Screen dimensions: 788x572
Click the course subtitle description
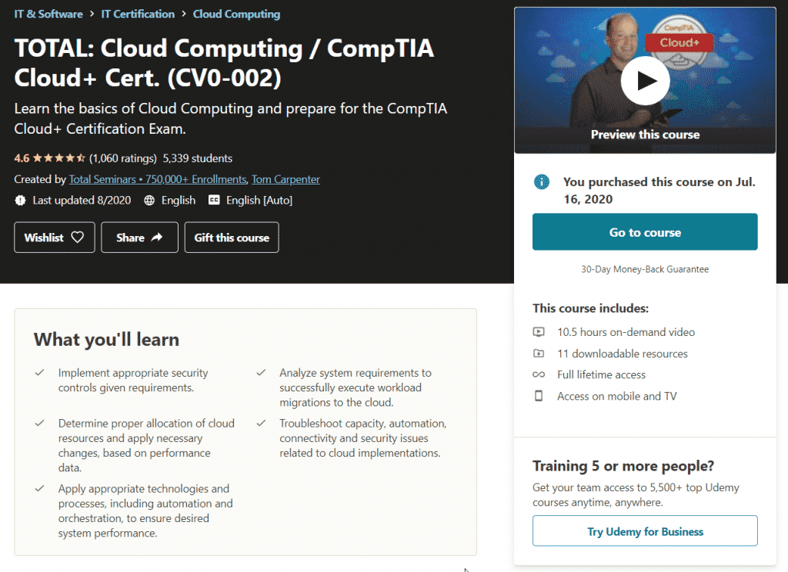click(x=231, y=118)
